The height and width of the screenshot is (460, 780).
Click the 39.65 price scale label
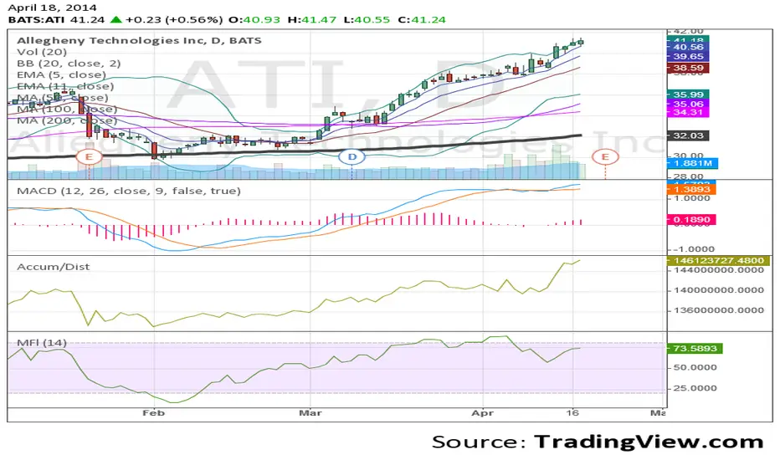click(688, 57)
